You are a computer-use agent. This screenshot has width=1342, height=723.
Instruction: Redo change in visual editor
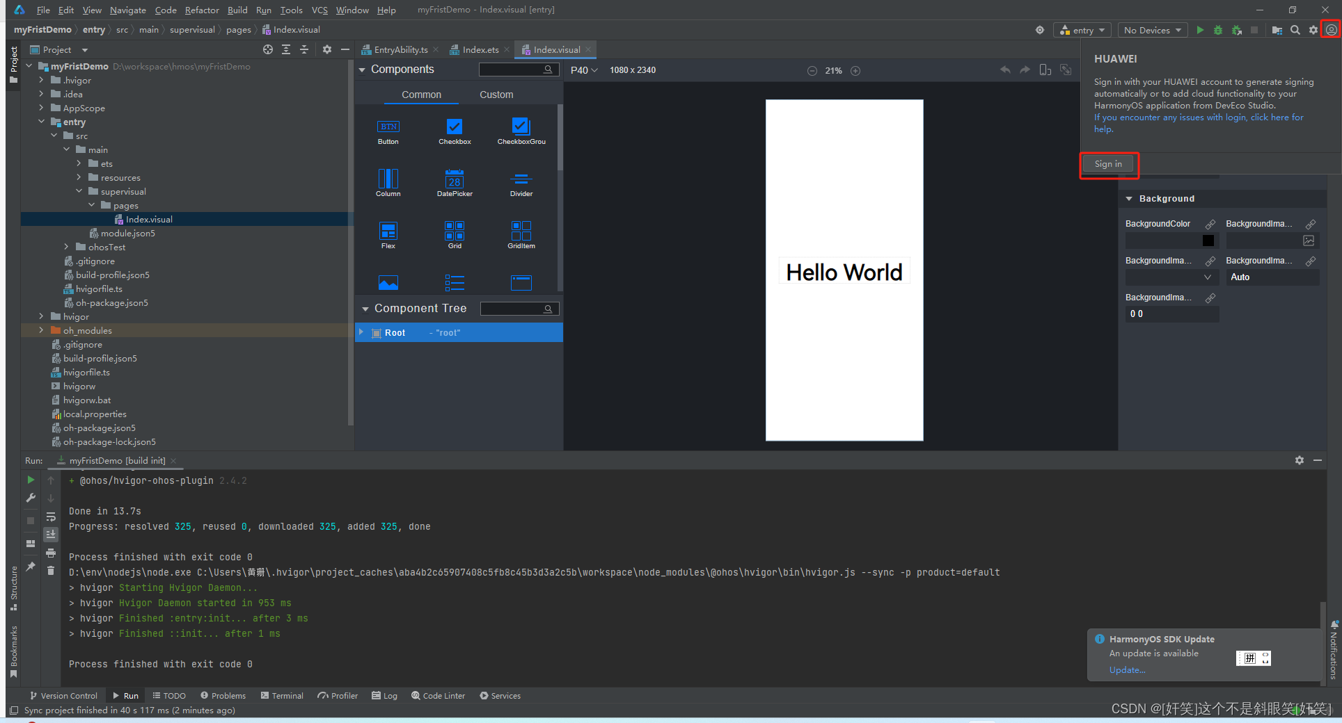click(1025, 70)
